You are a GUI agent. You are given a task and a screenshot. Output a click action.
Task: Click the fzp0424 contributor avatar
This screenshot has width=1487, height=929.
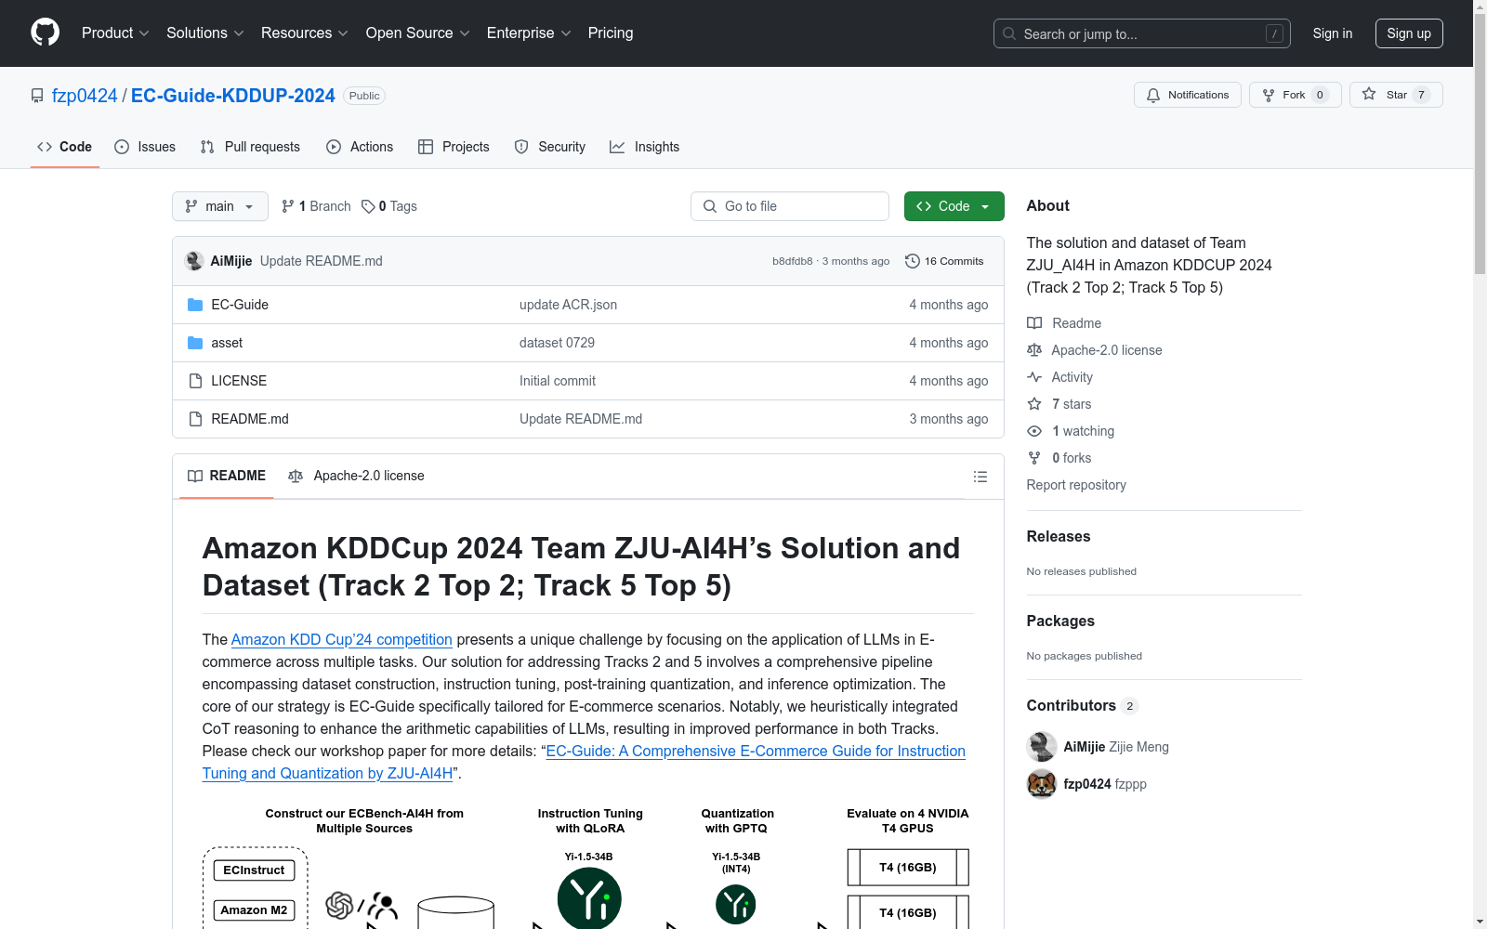coord(1042,784)
